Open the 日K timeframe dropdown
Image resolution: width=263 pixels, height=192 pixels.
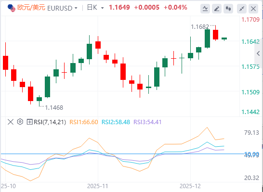pyautogui.click(x=95, y=8)
